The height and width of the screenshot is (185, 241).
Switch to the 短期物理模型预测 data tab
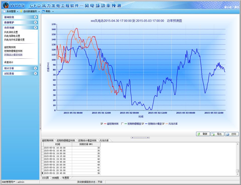click(x=66, y=140)
